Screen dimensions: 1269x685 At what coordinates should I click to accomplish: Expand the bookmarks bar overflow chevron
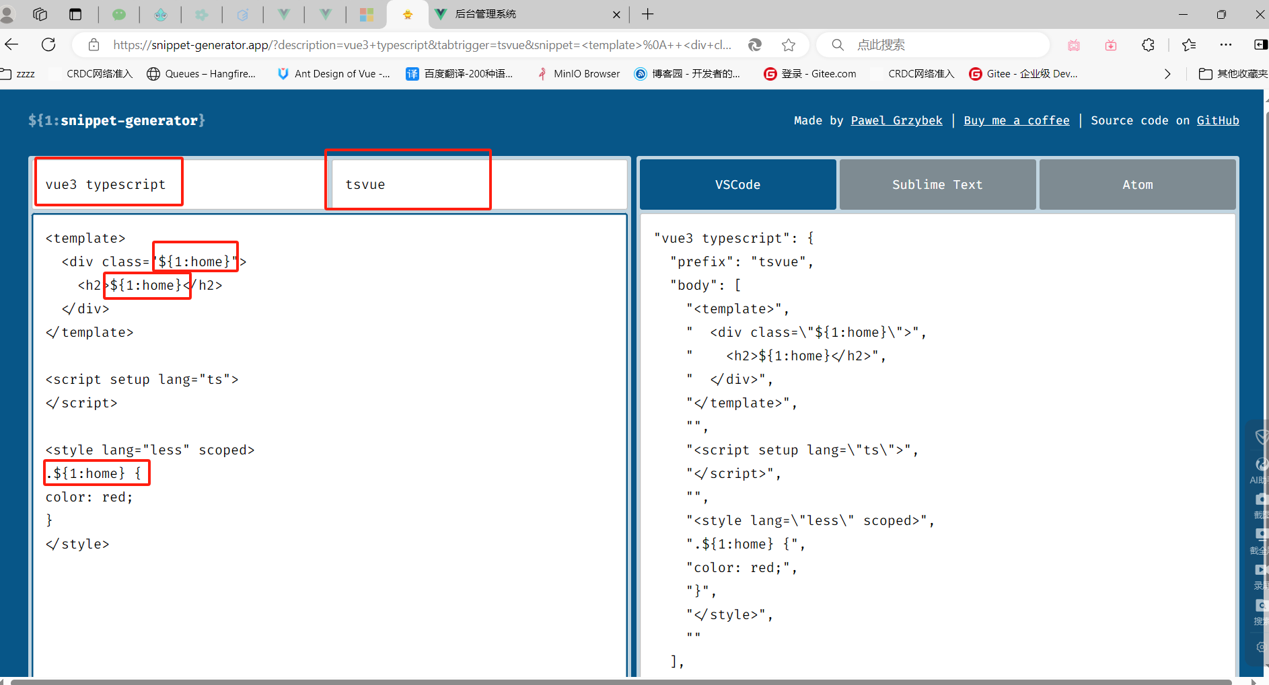click(x=1167, y=74)
